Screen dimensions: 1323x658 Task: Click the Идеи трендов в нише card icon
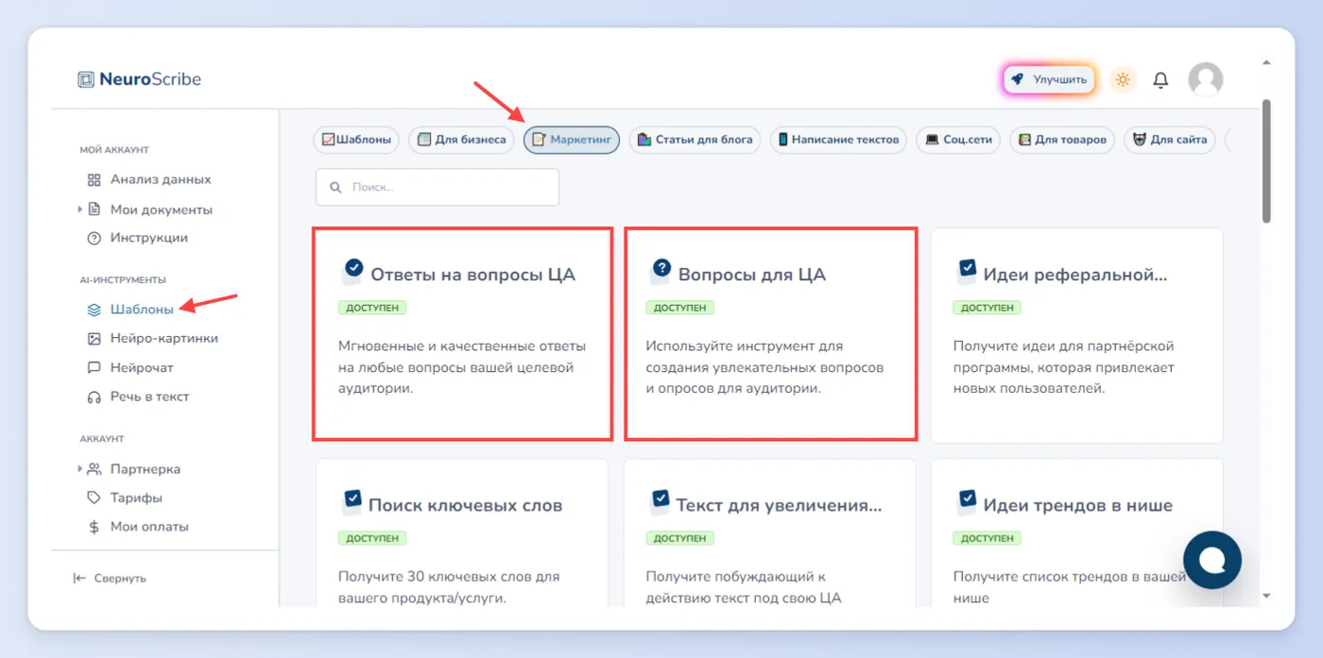coord(967,501)
